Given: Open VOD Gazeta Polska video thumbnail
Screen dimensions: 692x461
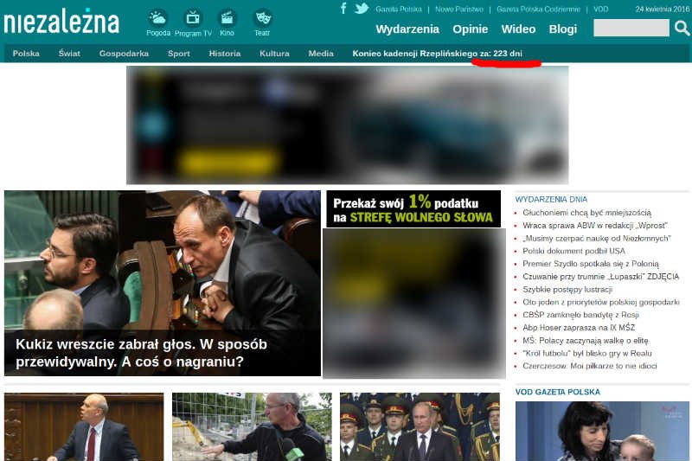Looking at the screenshot, I should coord(602,431).
